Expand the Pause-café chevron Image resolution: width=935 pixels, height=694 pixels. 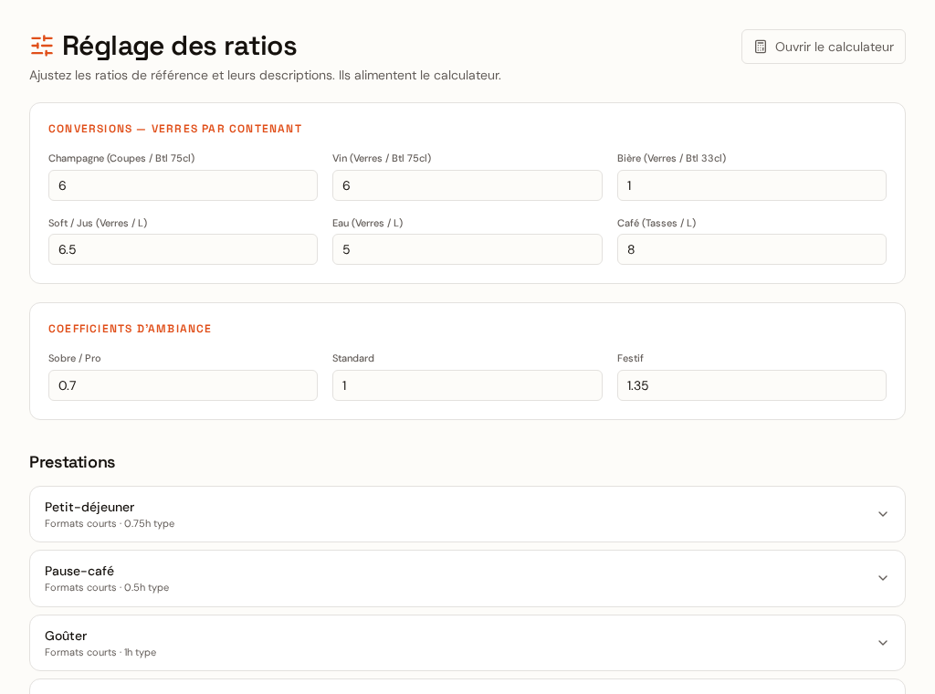click(x=883, y=578)
